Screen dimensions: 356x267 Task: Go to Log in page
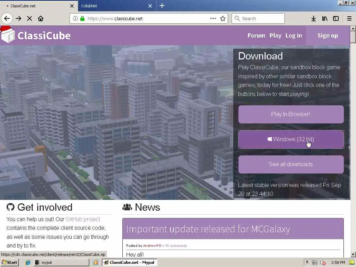click(x=293, y=36)
